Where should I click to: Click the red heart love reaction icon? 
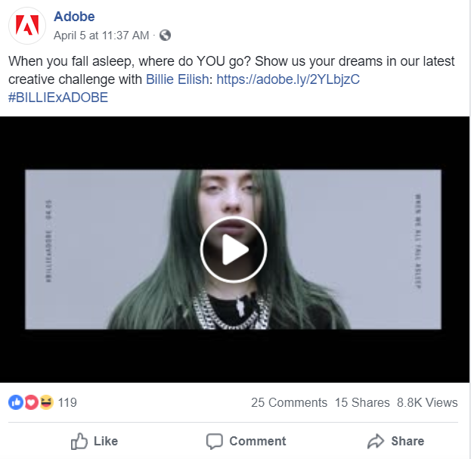point(31,402)
